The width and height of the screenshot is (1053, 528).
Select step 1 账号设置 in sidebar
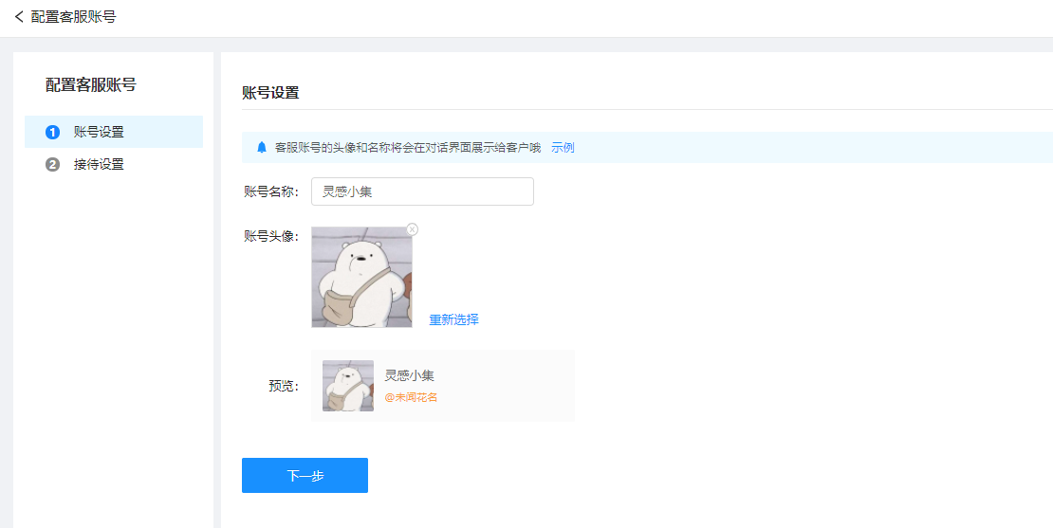(114, 132)
